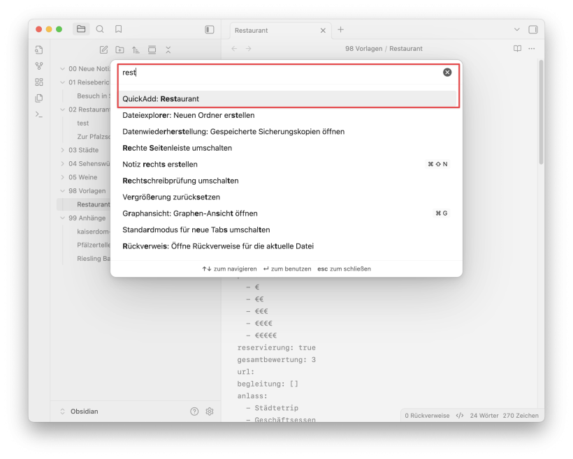Toggle the left sidebar
The image size is (573, 459).
(x=209, y=30)
